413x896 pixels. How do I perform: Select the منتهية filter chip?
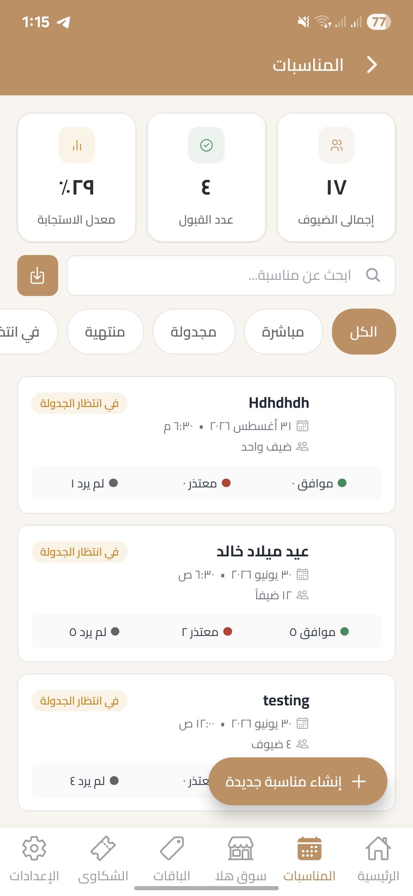105,332
